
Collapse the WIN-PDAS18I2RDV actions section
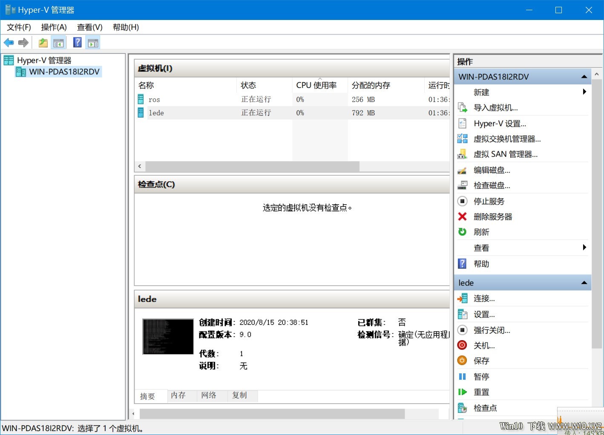584,77
